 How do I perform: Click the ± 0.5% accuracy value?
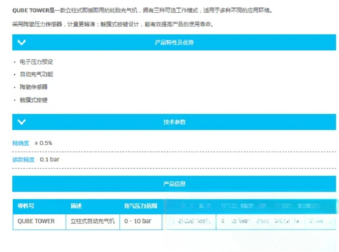click(43, 143)
